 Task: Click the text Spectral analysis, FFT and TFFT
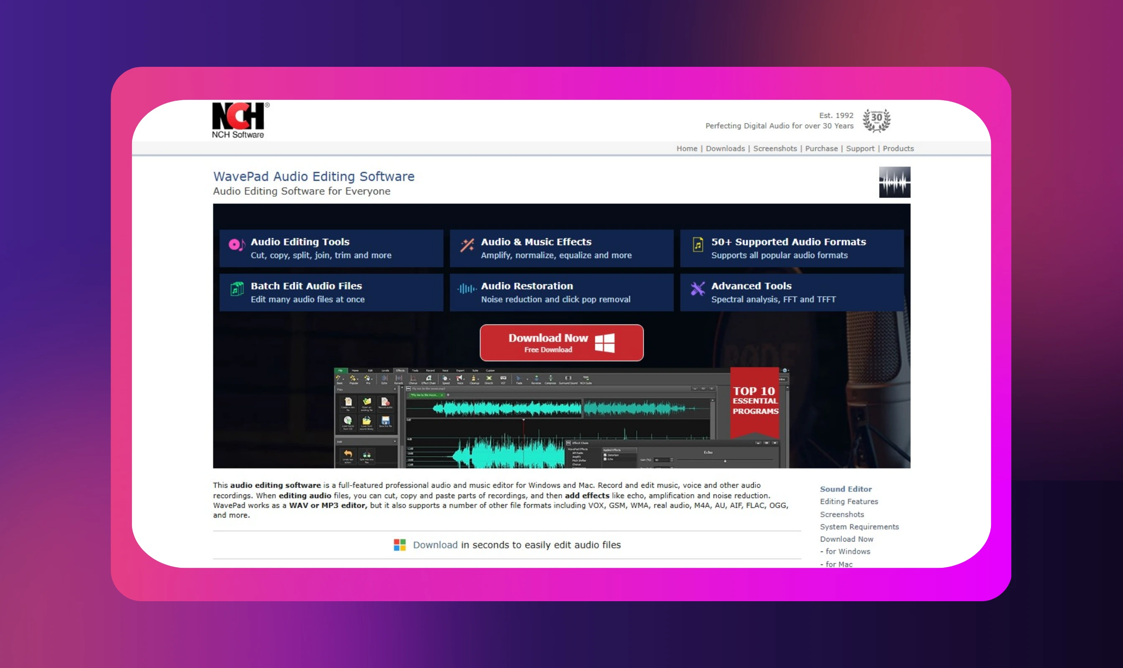click(x=773, y=299)
